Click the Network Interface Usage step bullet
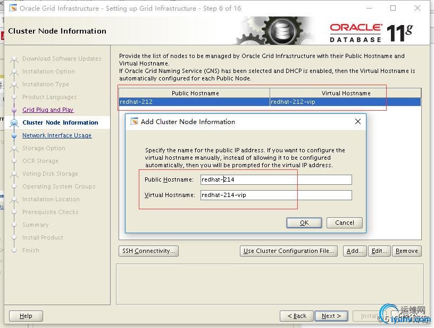This screenshot has width=434, height=328. tap(14, 135)
